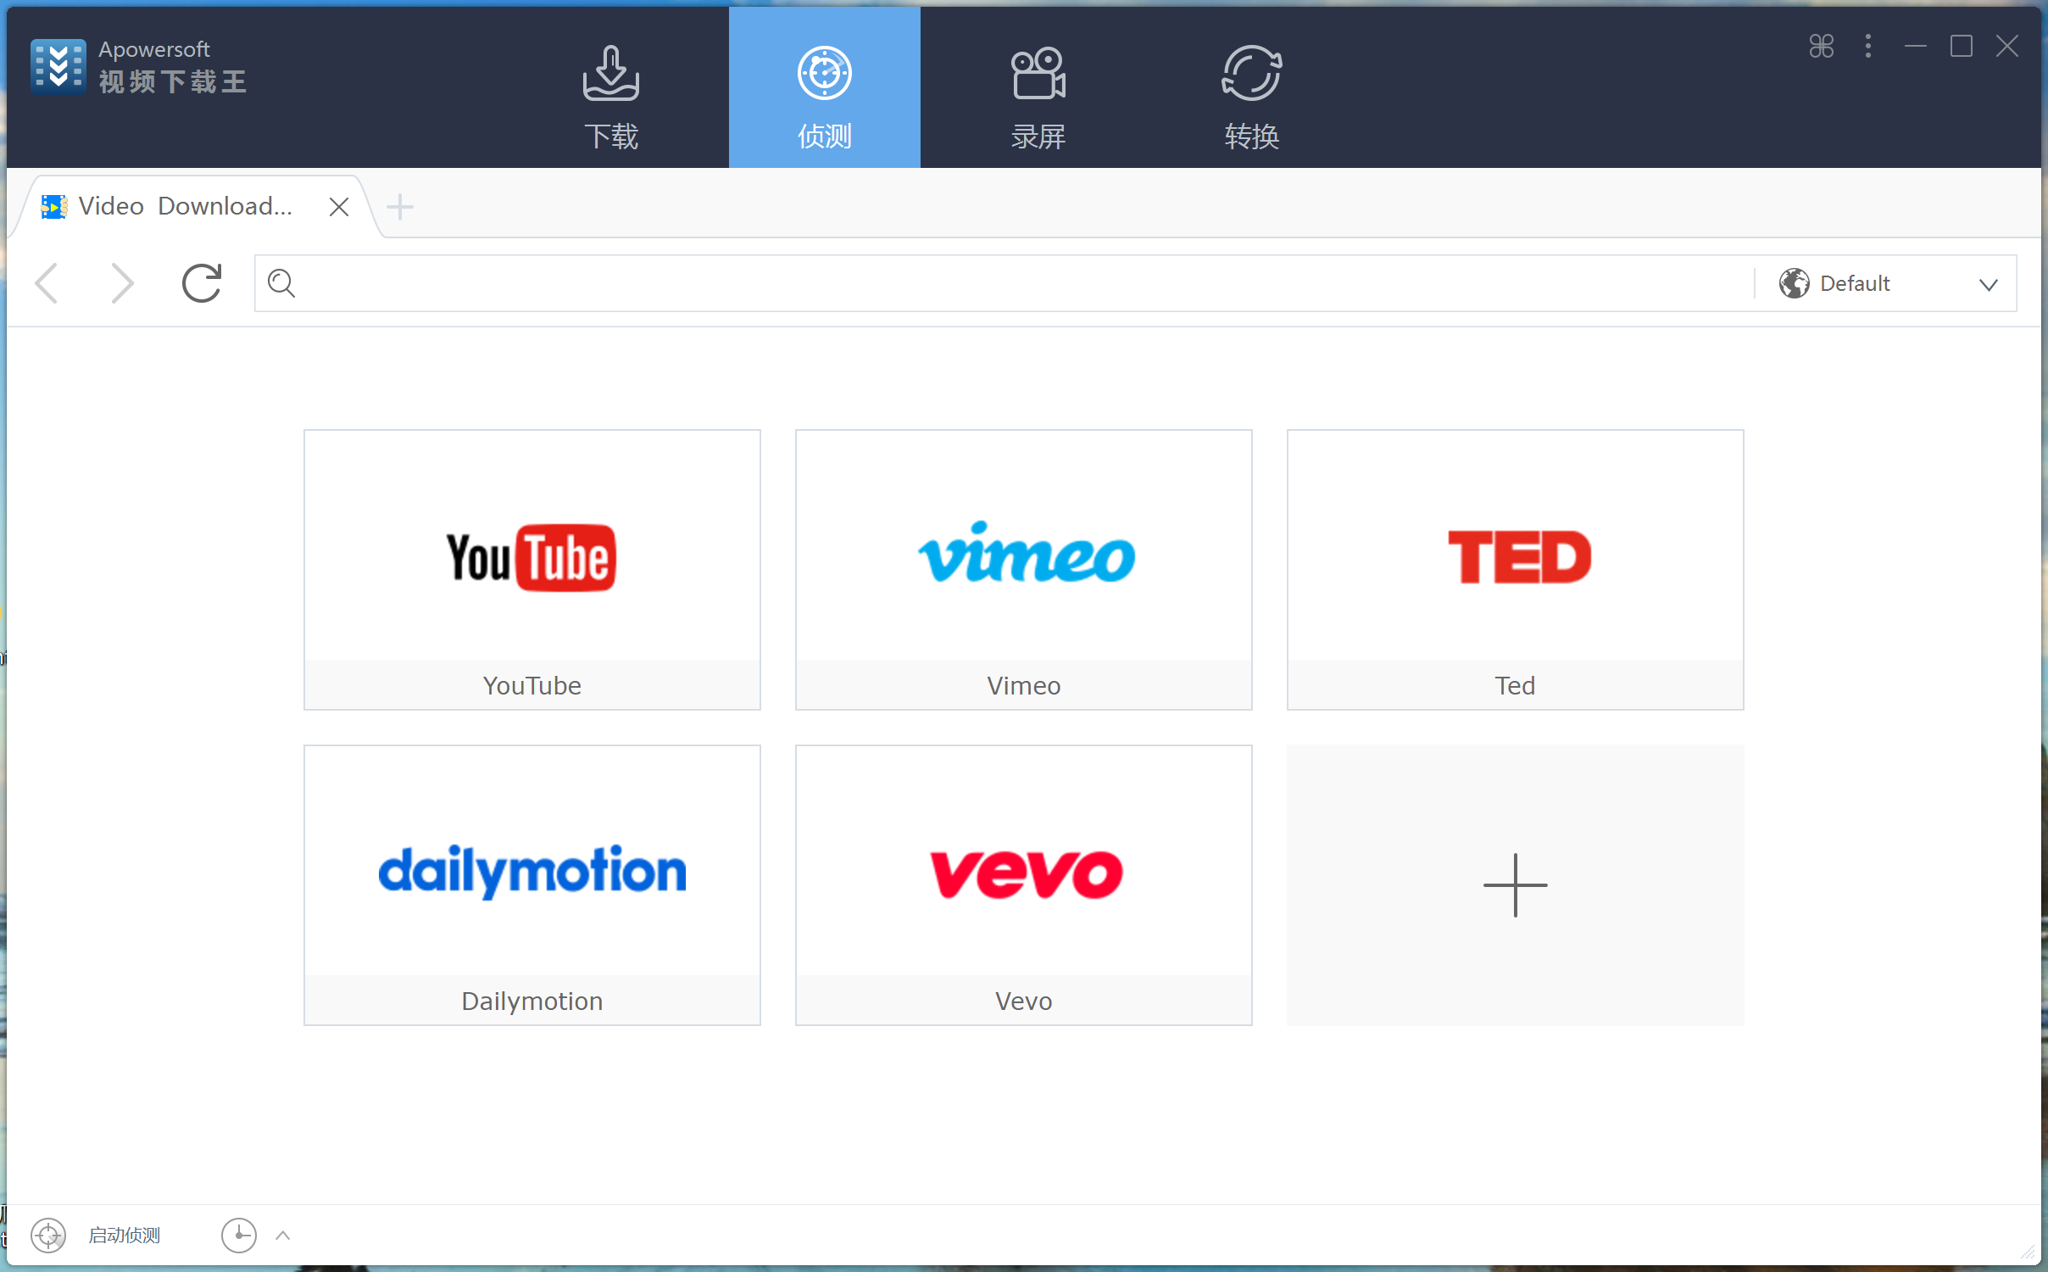Minimize the Apowersoft window
Viewport: 2048px width, 1272px height.
pyautogui.click(x=1916, y=46)
